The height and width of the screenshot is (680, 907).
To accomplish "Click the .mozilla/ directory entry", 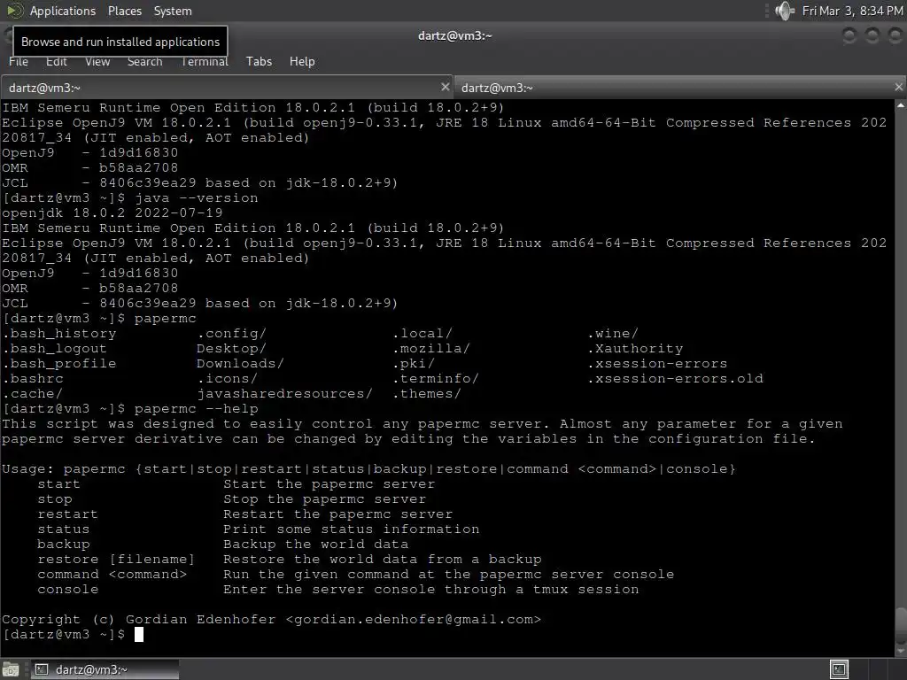I will tap(431, 349).
